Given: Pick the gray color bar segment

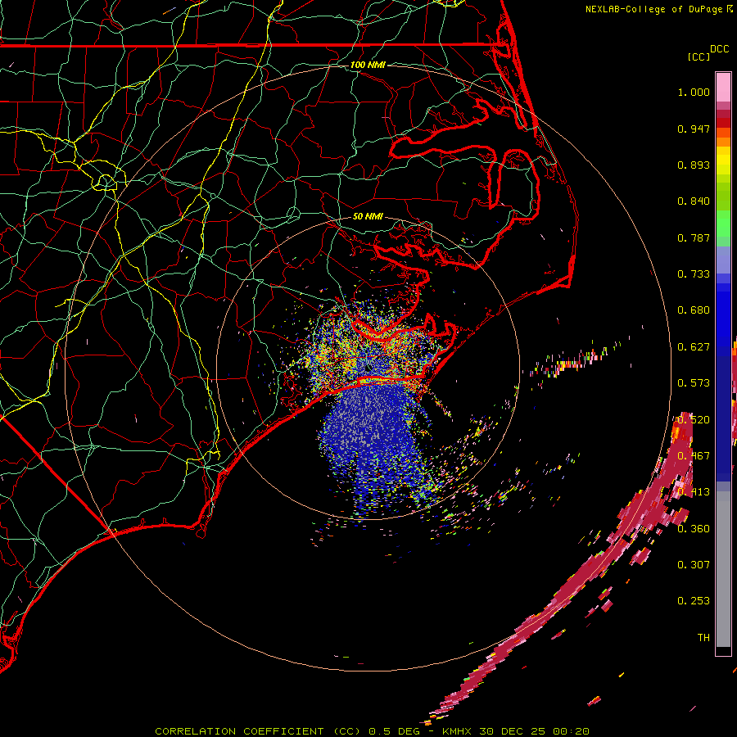Looking at the screenshot, I should tap(723, 569).
